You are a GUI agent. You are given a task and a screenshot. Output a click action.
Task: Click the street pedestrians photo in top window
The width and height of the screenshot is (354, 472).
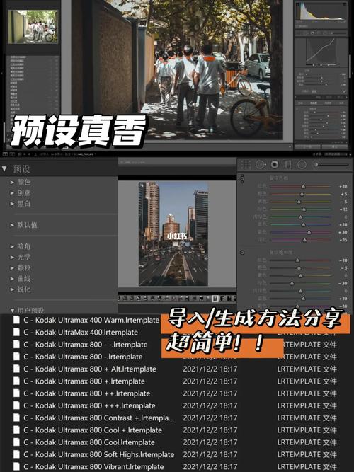[178, 70]
